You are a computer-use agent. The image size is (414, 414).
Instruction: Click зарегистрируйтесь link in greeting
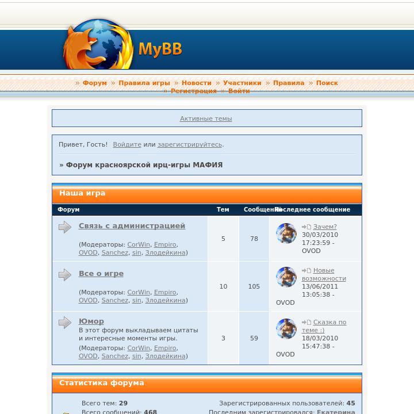190,144
